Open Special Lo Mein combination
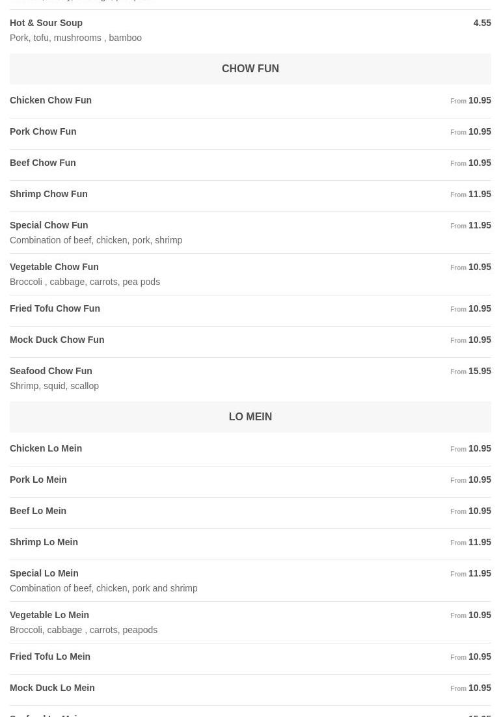 tap(44, 573)
